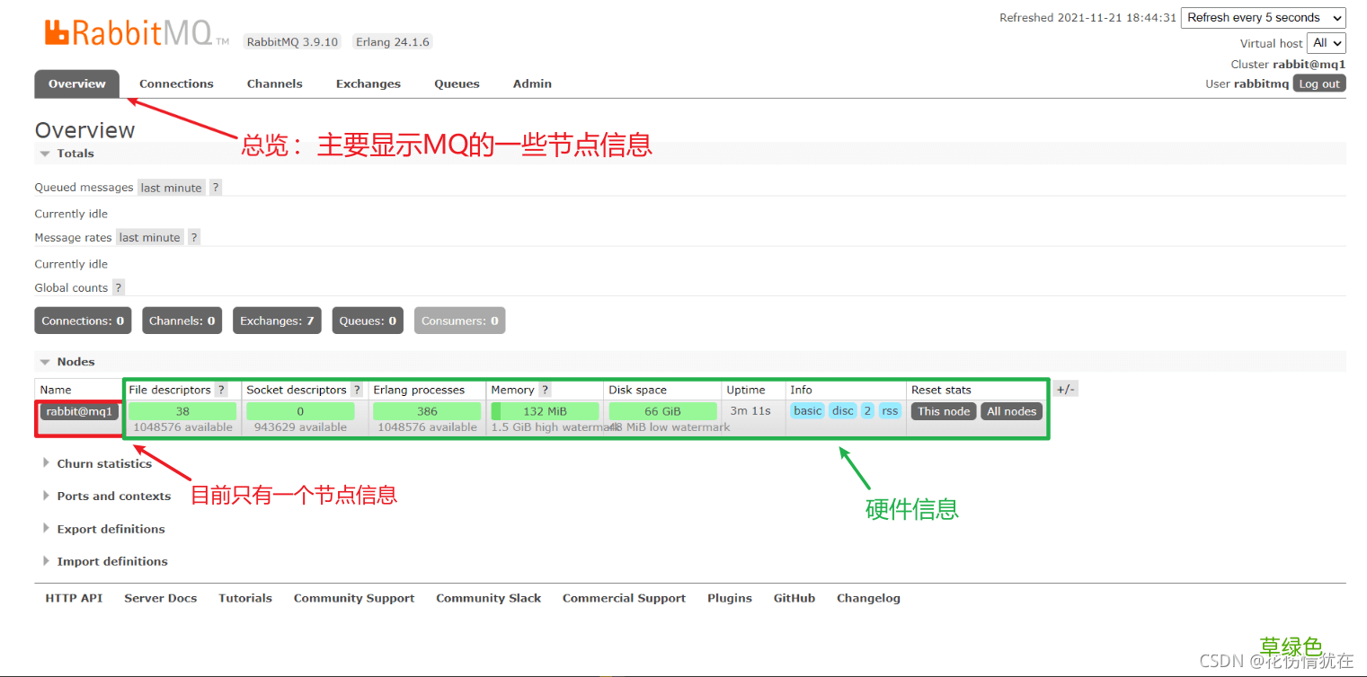Open the Virtual host All dropdown

coord(1327,42)
